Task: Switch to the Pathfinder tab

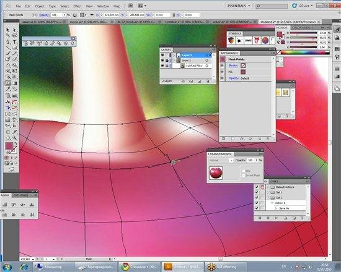Action: (20, 195)
